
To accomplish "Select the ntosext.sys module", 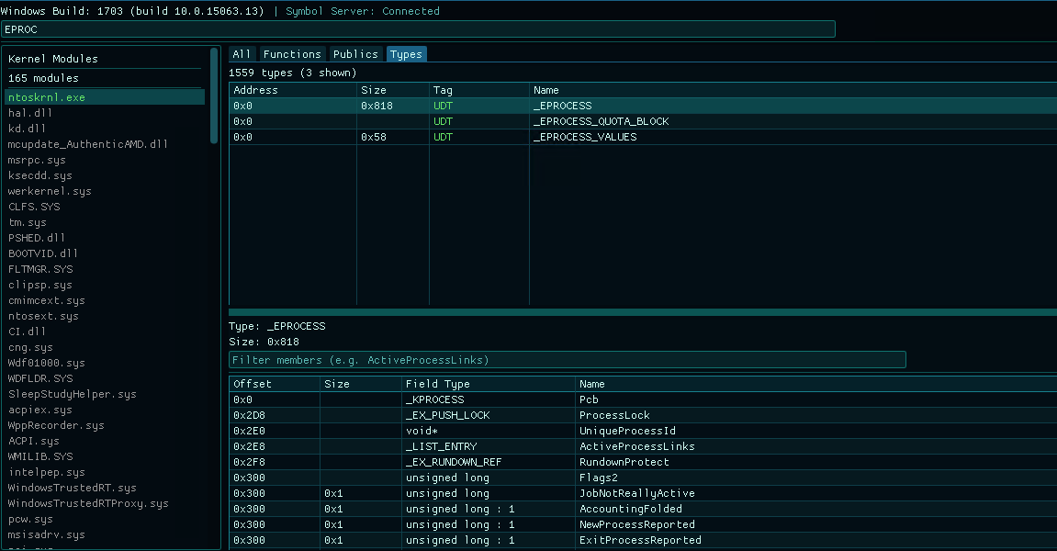I will pyautogui.click(x=105, y=316).
